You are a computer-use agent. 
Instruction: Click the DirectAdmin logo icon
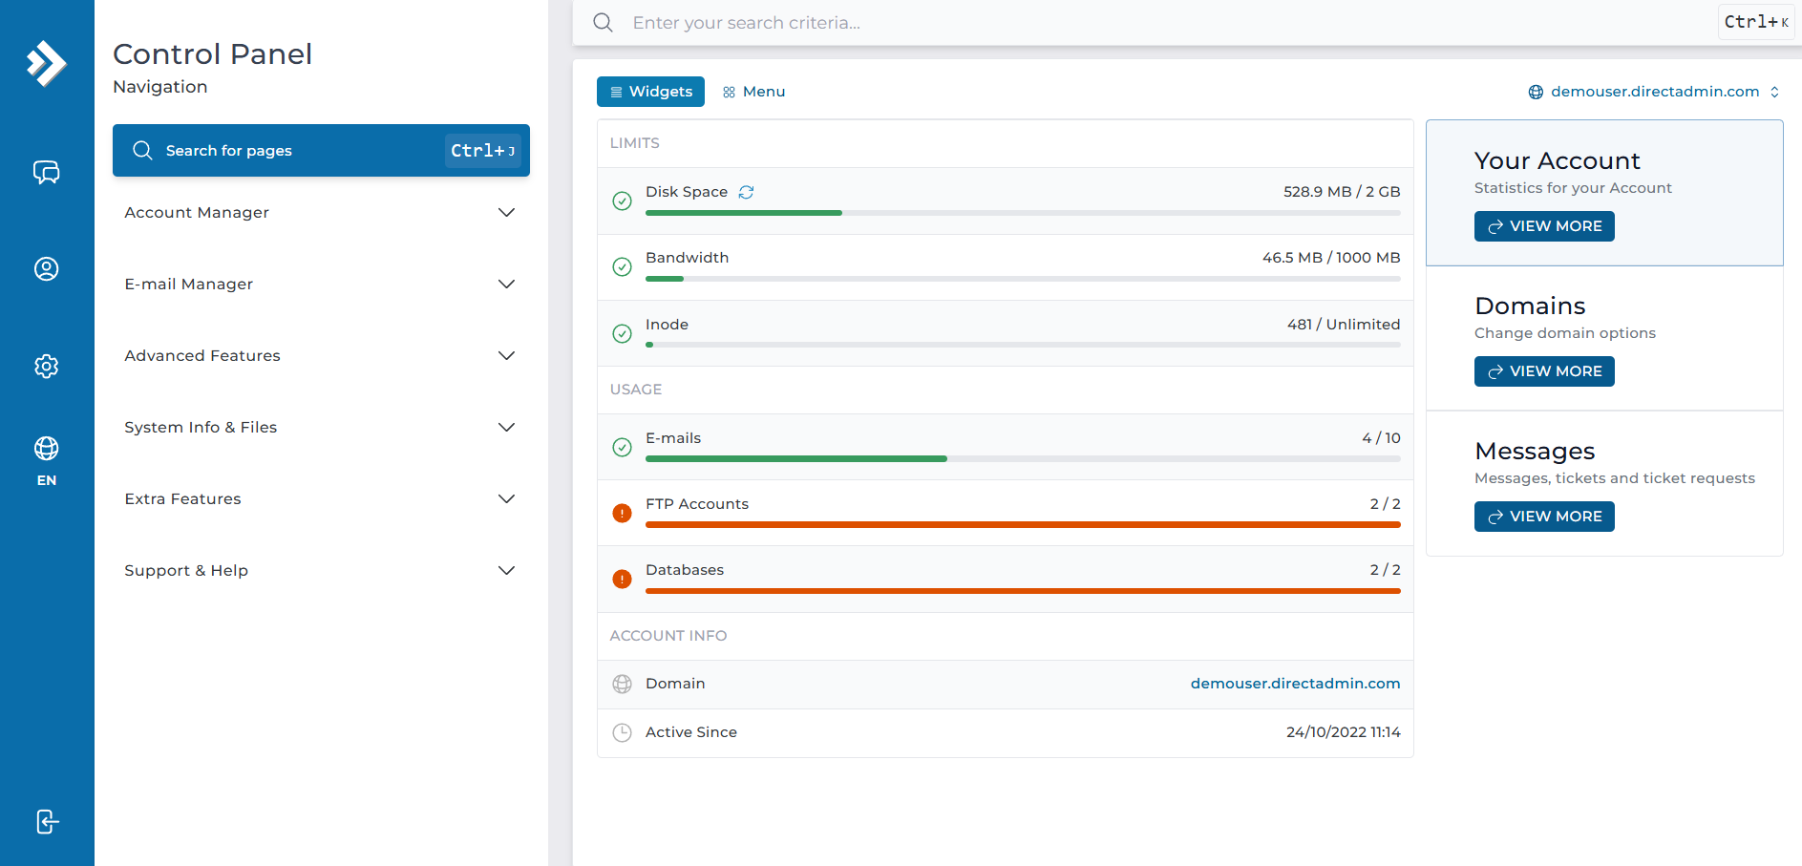46,63
